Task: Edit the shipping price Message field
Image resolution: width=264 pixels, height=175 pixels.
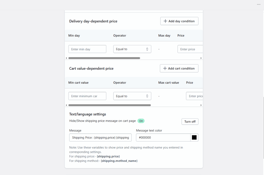Action: click(100, 137)
